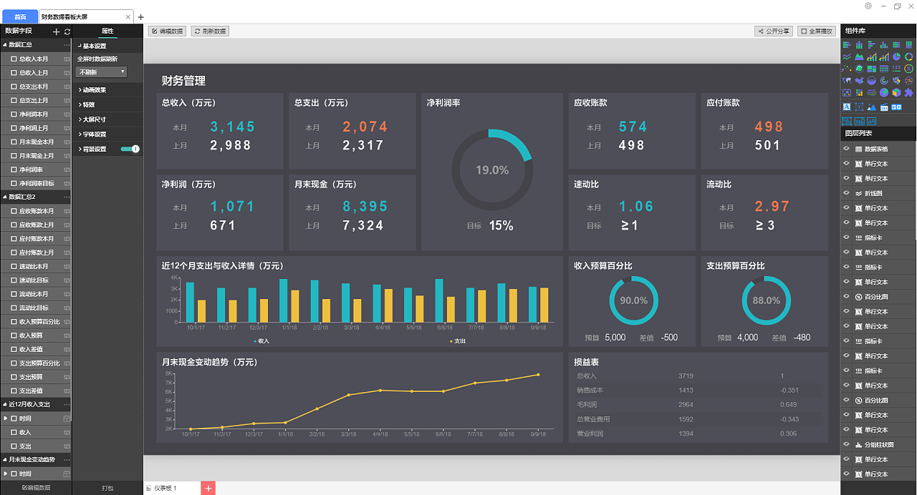
Task: Open a new tab with plus button
Action: point(140,17)
